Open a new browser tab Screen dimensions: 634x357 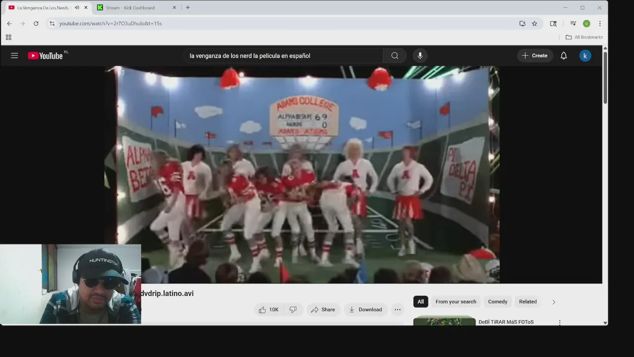point(188,7)
